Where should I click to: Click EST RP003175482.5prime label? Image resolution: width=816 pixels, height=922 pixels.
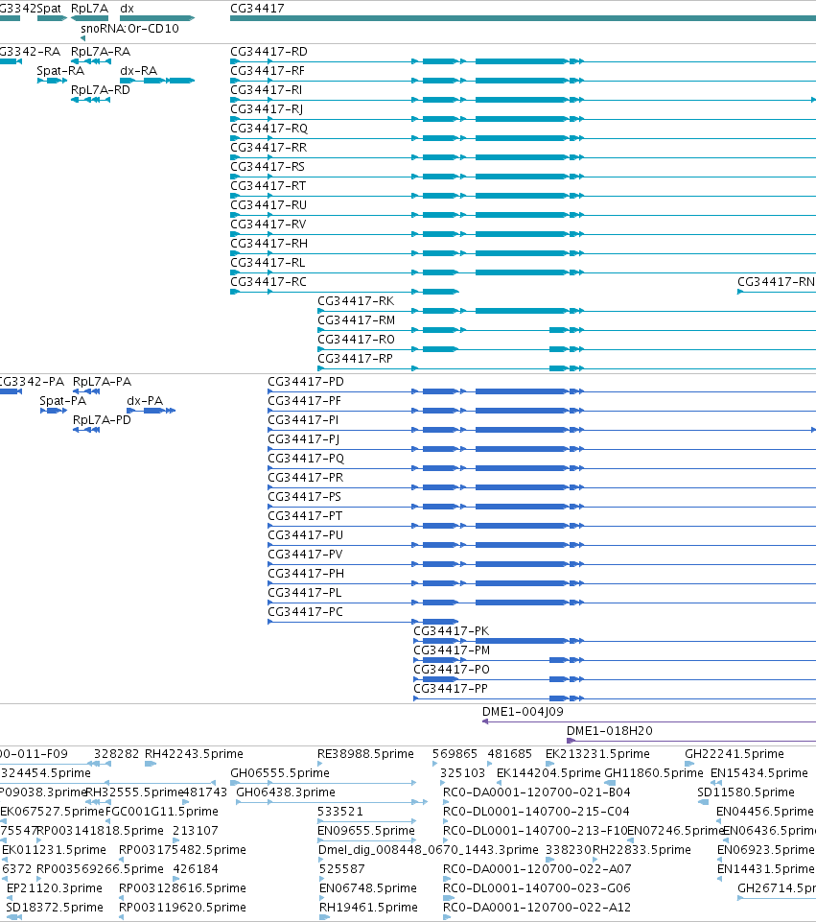(x=182, y=850)
